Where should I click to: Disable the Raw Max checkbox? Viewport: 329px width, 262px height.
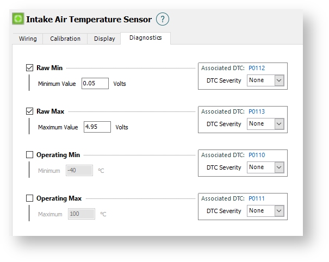tap(30, 111)
